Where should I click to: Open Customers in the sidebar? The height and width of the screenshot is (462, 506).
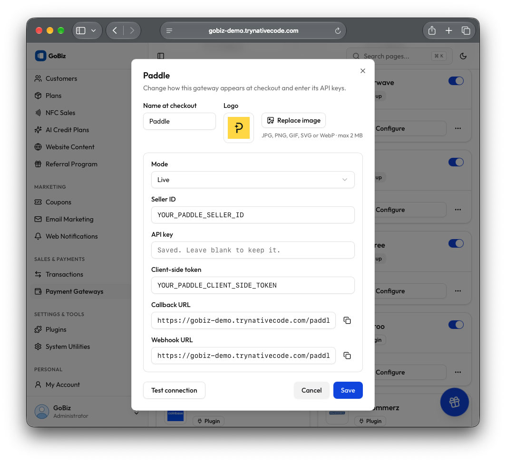[61, 78]
